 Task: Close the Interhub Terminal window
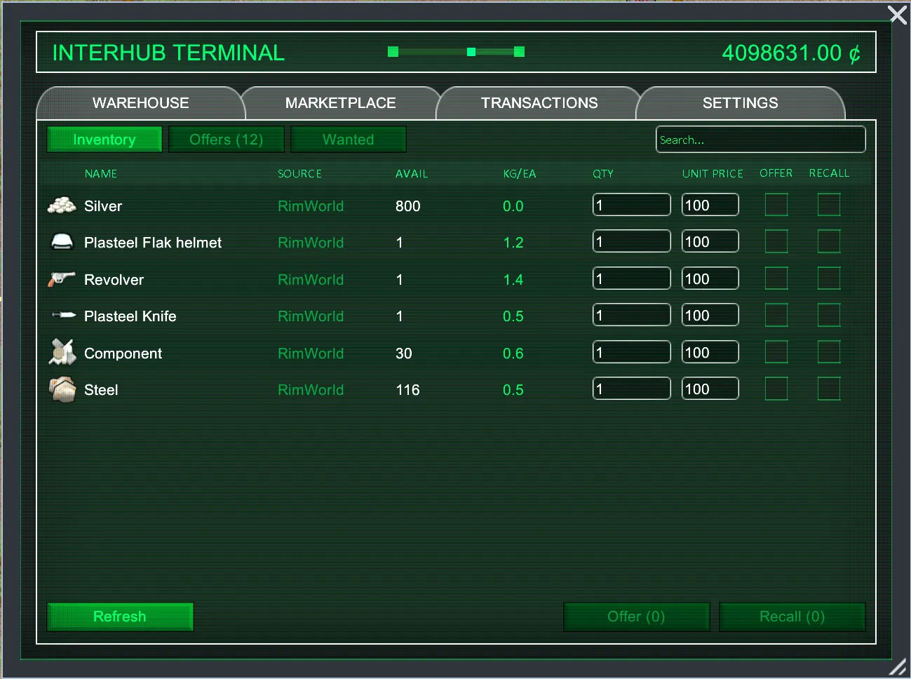pos(897,15)
